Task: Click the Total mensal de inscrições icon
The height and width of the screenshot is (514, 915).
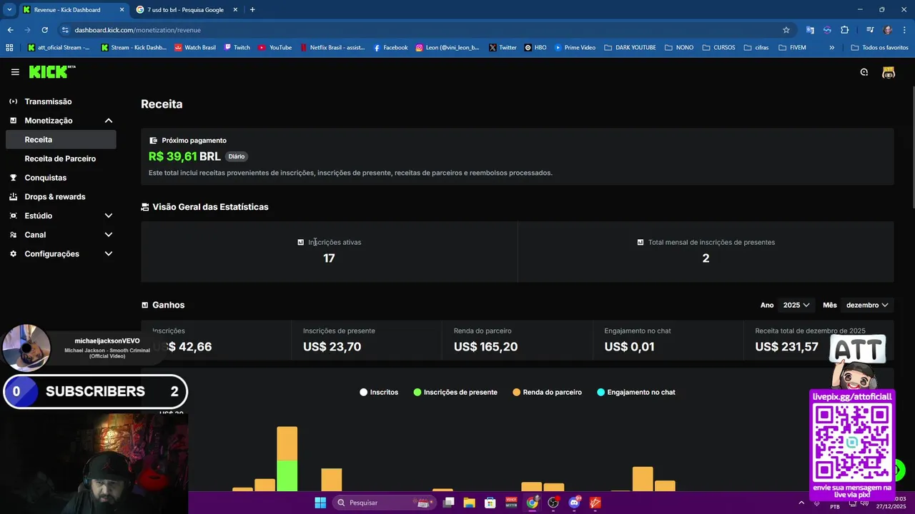Action: [x=640, y=242]
